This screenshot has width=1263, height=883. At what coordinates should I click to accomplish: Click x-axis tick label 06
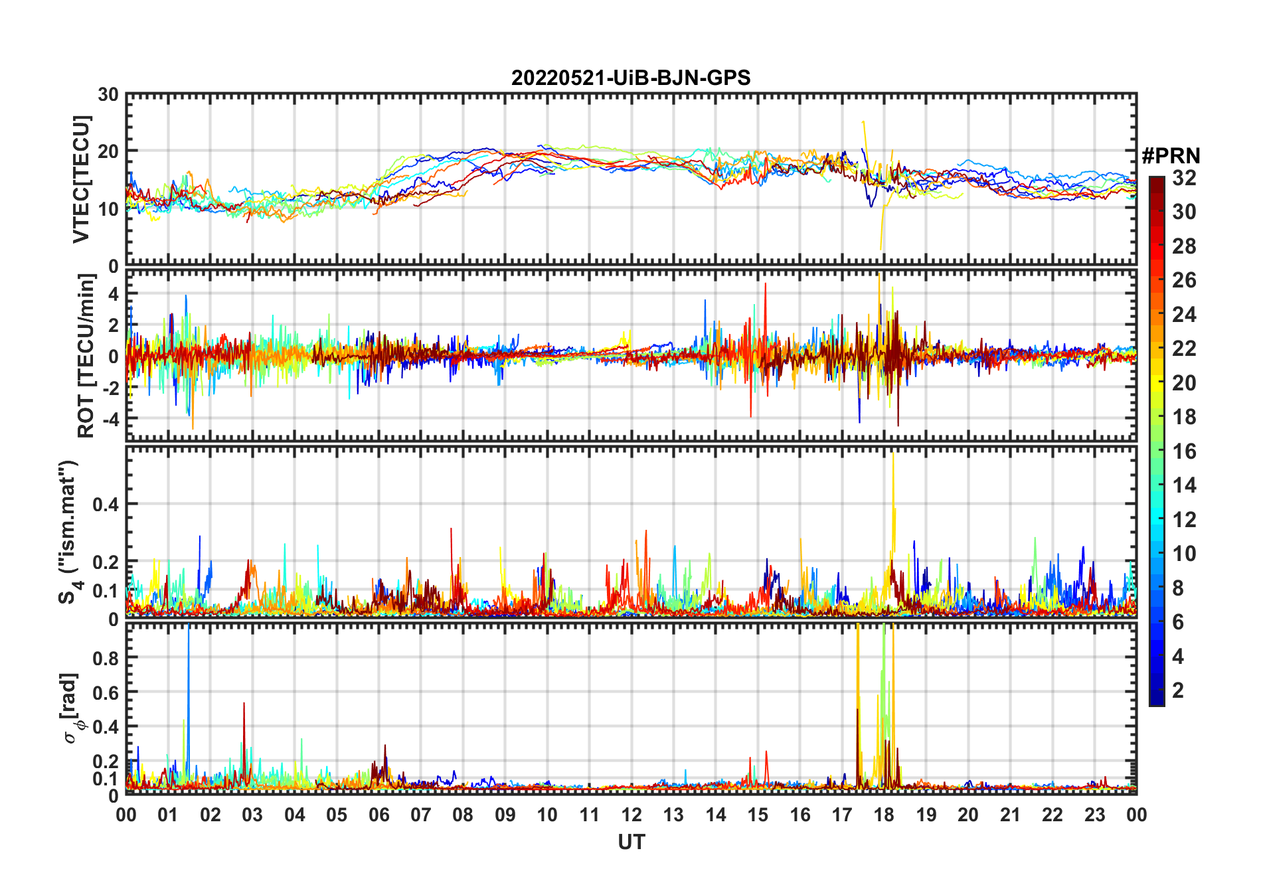pyautogui.click(x=379, y=815)
